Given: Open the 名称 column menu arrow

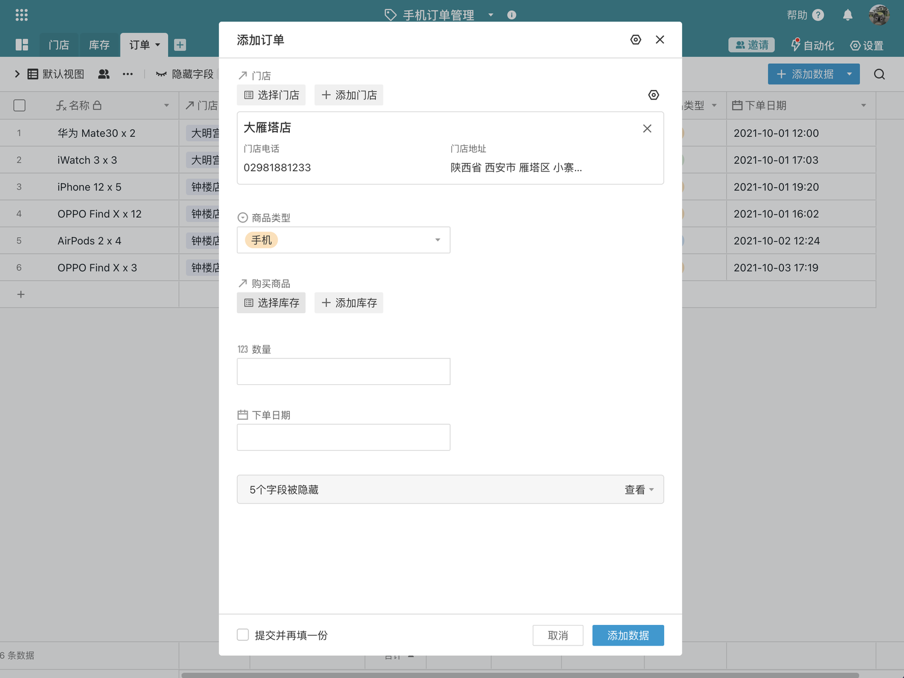Looking at the screenshot, I should pyautogui.click(x=166, y=106).
